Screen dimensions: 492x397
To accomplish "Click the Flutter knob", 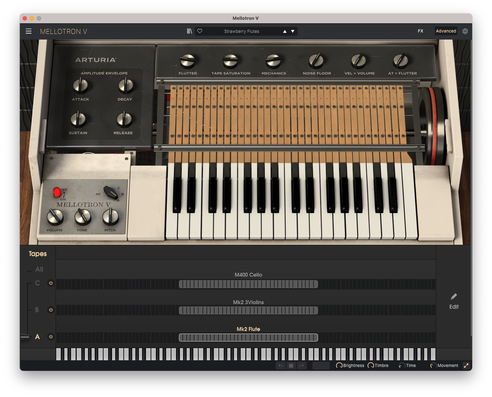I will (188, 61).
